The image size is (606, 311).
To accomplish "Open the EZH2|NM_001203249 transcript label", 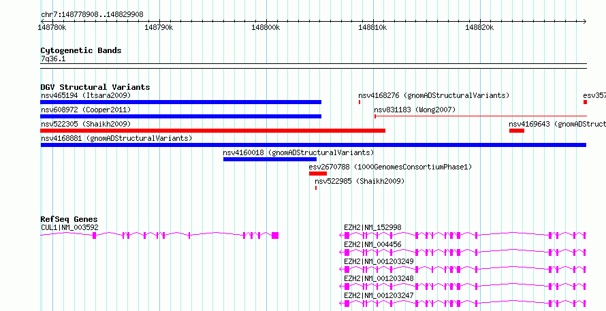I will (x=379, y=261).
